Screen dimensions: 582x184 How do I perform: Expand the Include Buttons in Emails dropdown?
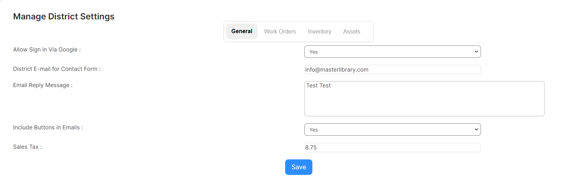[392, 130]
